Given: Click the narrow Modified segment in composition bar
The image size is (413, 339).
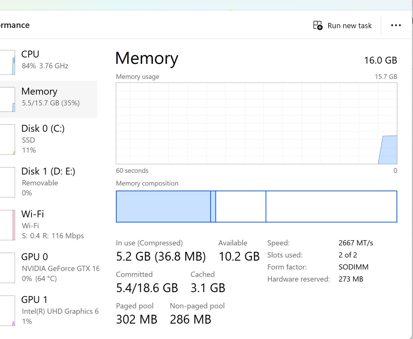Looking at the screenshot, I should pyautogui.click(x=213, y=206).
